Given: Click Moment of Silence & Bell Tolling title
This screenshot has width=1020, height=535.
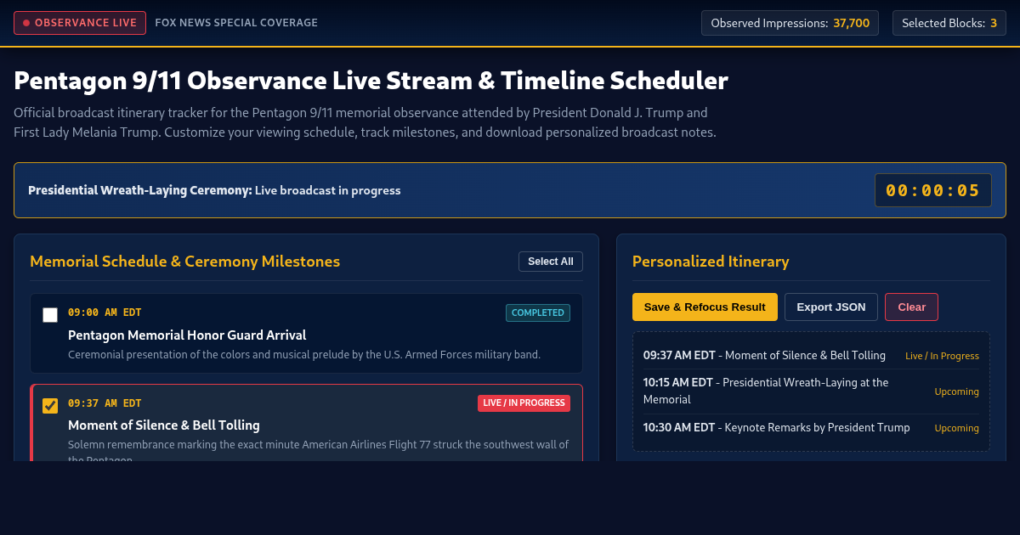Looking at the screenshot, I should coord(164,425).
